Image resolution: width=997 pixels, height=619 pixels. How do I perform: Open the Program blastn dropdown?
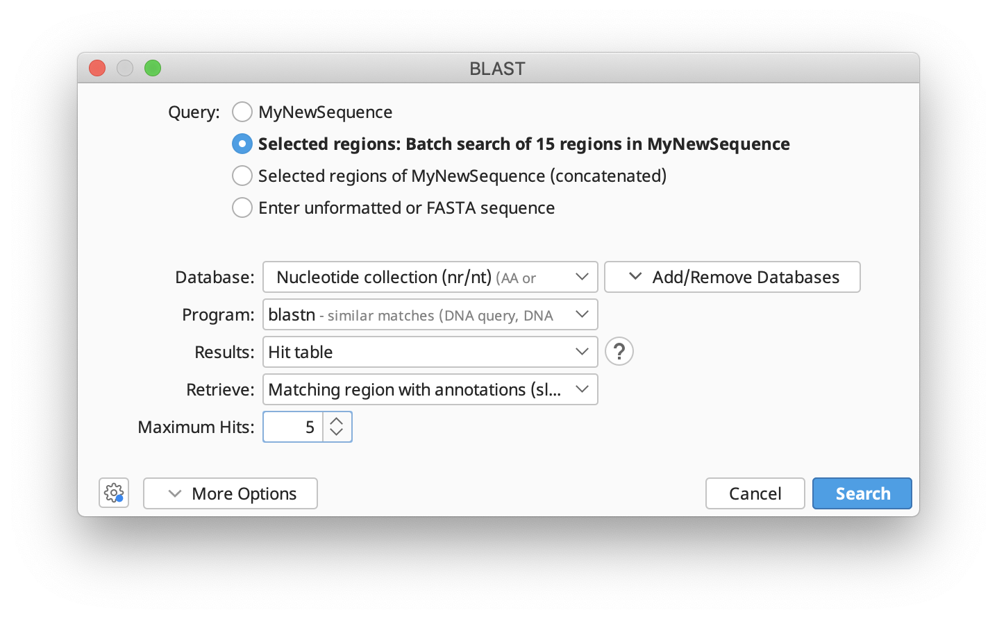[x=430, y=314]
